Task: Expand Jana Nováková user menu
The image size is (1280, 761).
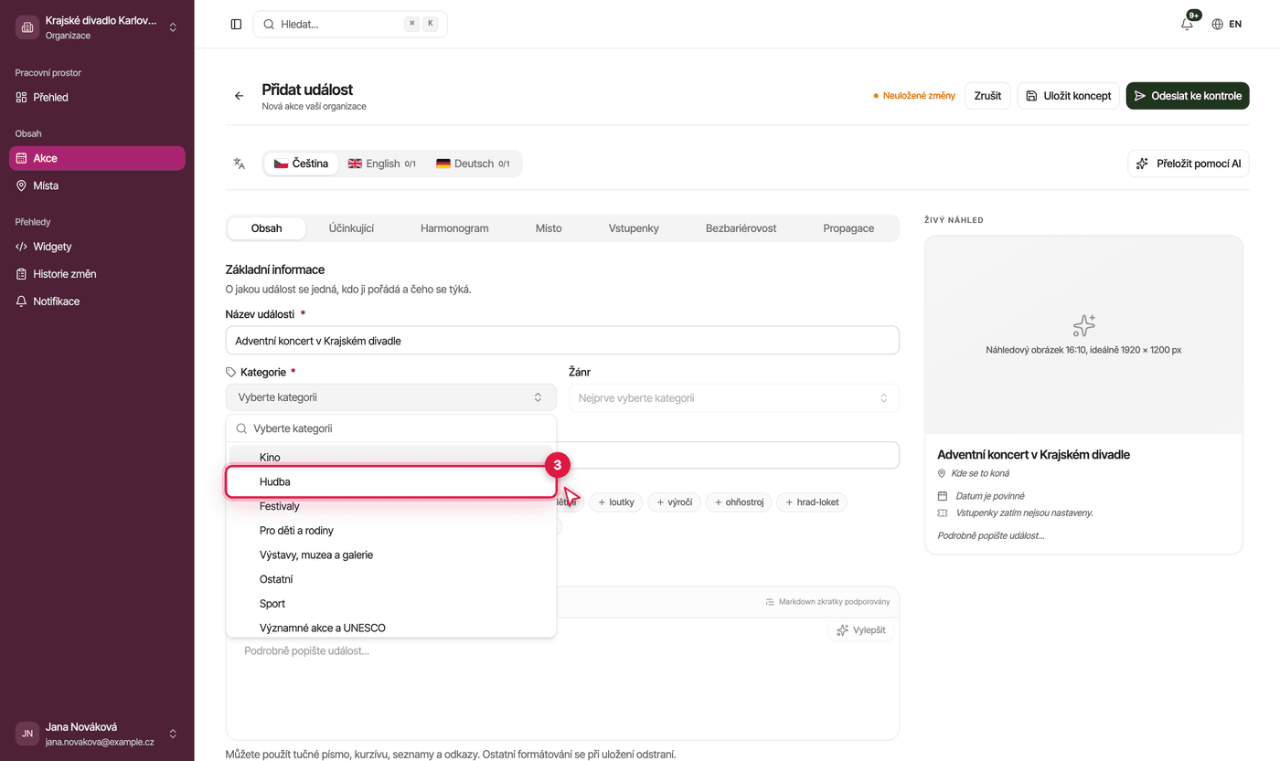Action: pos(97,734)
